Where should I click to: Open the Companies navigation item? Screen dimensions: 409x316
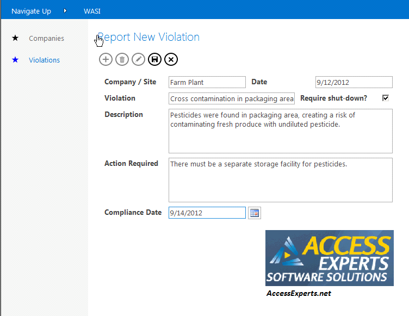pyautogui.click(x=46, y=39)
